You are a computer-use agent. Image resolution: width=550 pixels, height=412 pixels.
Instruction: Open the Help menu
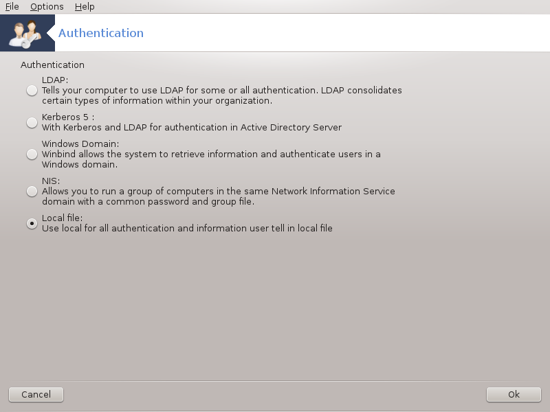click(85, 7)
